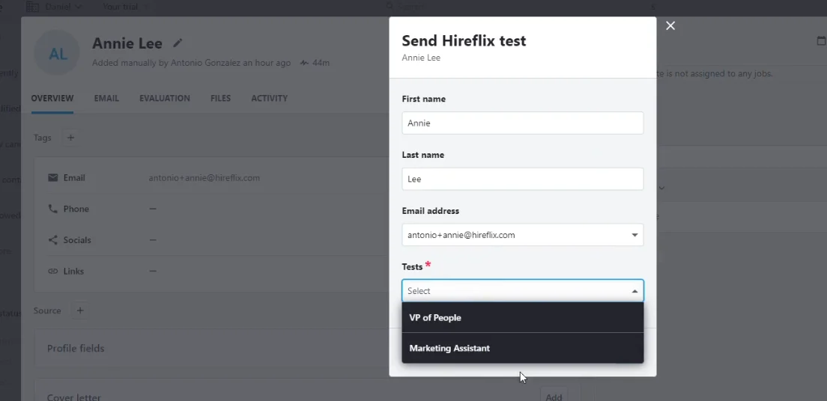The width and height of the screenshot is (827, 401).
Task: Switch to the OVERVIEW tab
Action: (x=52, y=99)
